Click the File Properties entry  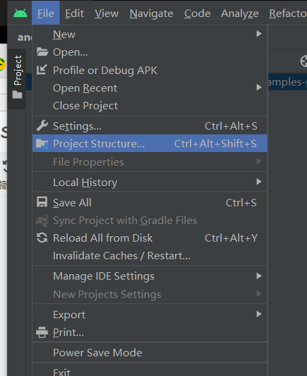click(x=150, y=162)
